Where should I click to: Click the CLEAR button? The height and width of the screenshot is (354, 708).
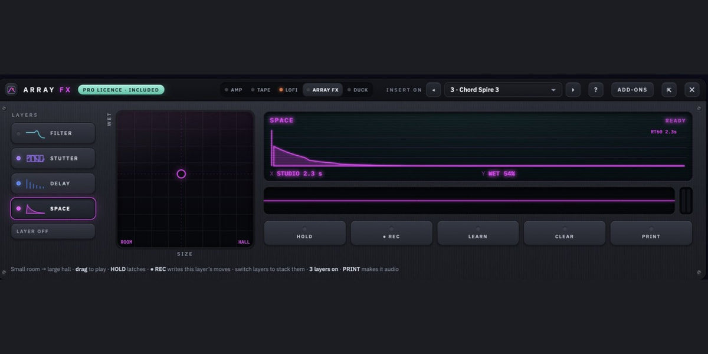point(565,233)
